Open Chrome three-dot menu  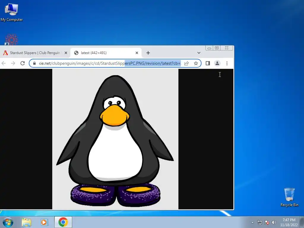[x=227, y=63]
